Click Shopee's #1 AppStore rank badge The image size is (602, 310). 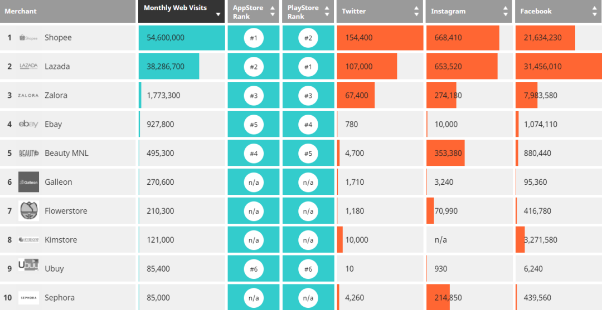pyautogui.click(x=254, y=38)
